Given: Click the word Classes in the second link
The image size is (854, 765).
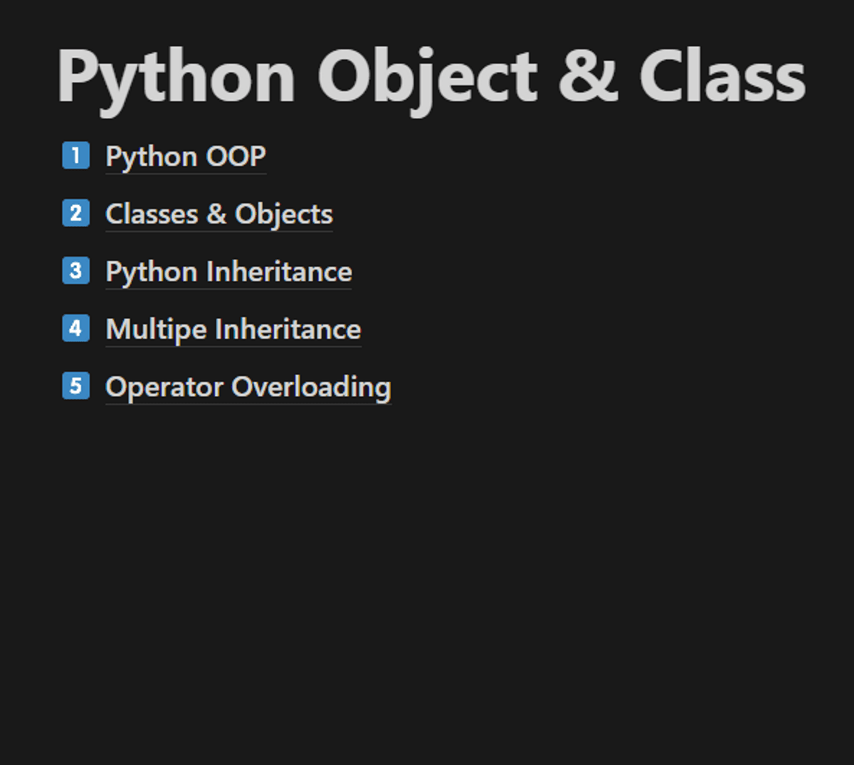Looking at the screenshot, I should [152, 214].
